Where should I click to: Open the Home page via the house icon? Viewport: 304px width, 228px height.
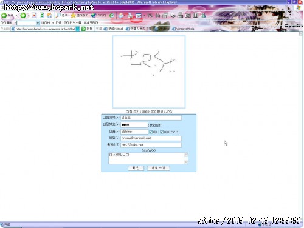pyautogui.click(x=49, y=15)
